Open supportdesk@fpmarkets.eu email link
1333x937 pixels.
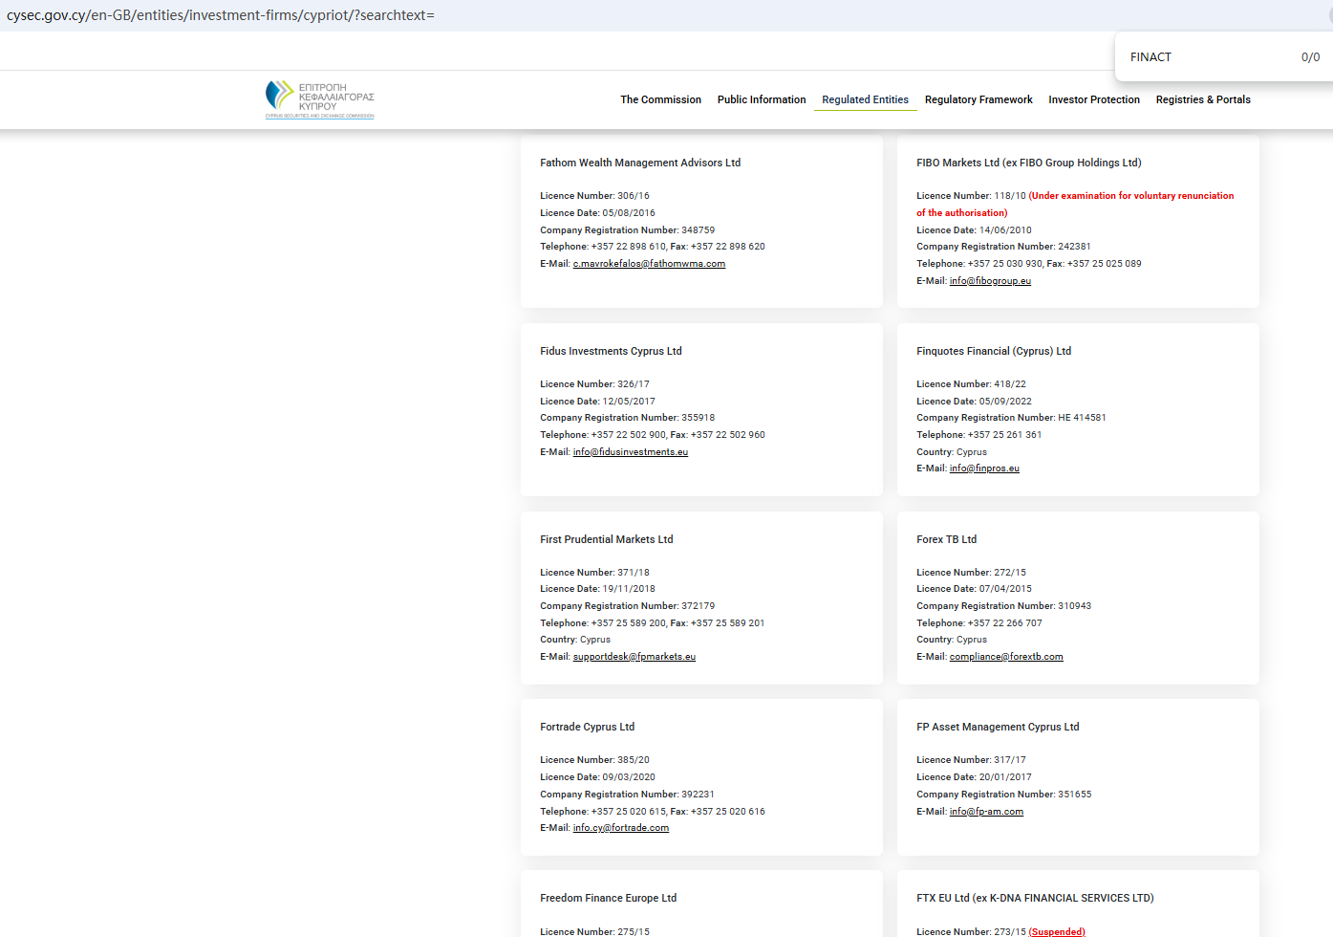click(x=634, y=657)
